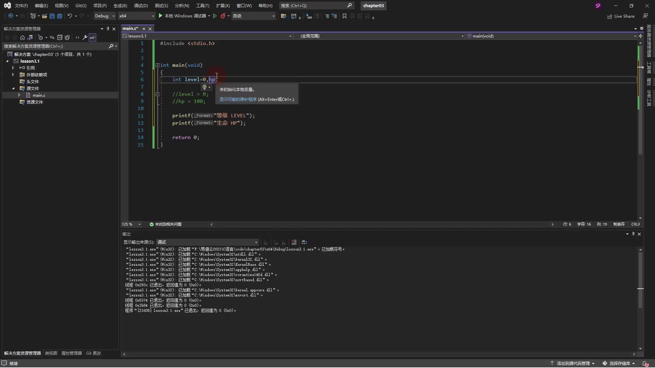The width and height of the screenshot is (655, 368).
Task: Click the find in files folder icon
Action: coord(283,16)
